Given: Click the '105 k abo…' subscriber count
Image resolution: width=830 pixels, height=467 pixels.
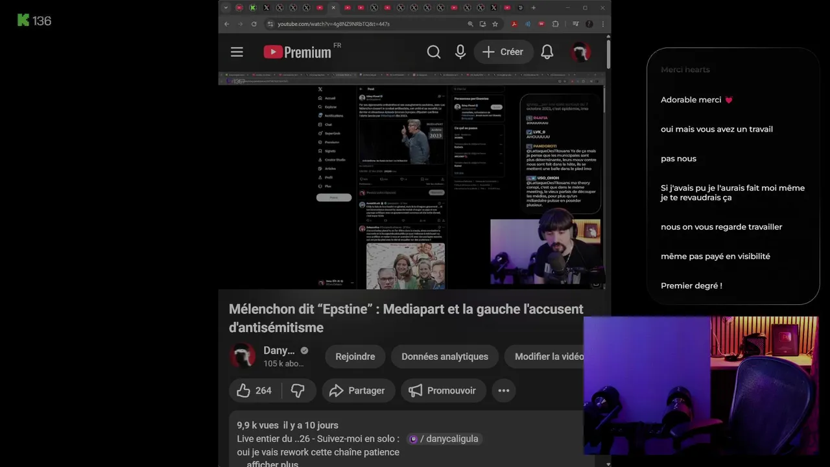Looking at the screenshot, I should click(283, 364).
